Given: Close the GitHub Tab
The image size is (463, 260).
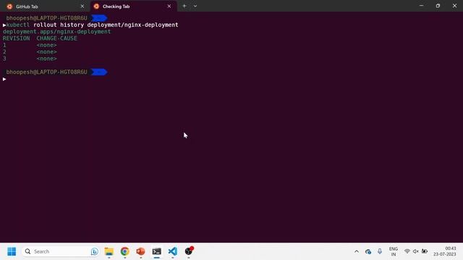Looking at the screenshot, I should click(82, 6).
